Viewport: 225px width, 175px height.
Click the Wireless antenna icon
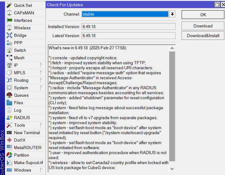point(9,28)
